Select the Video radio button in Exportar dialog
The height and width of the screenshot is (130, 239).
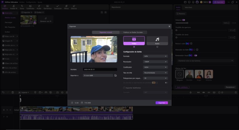[134, 47]
